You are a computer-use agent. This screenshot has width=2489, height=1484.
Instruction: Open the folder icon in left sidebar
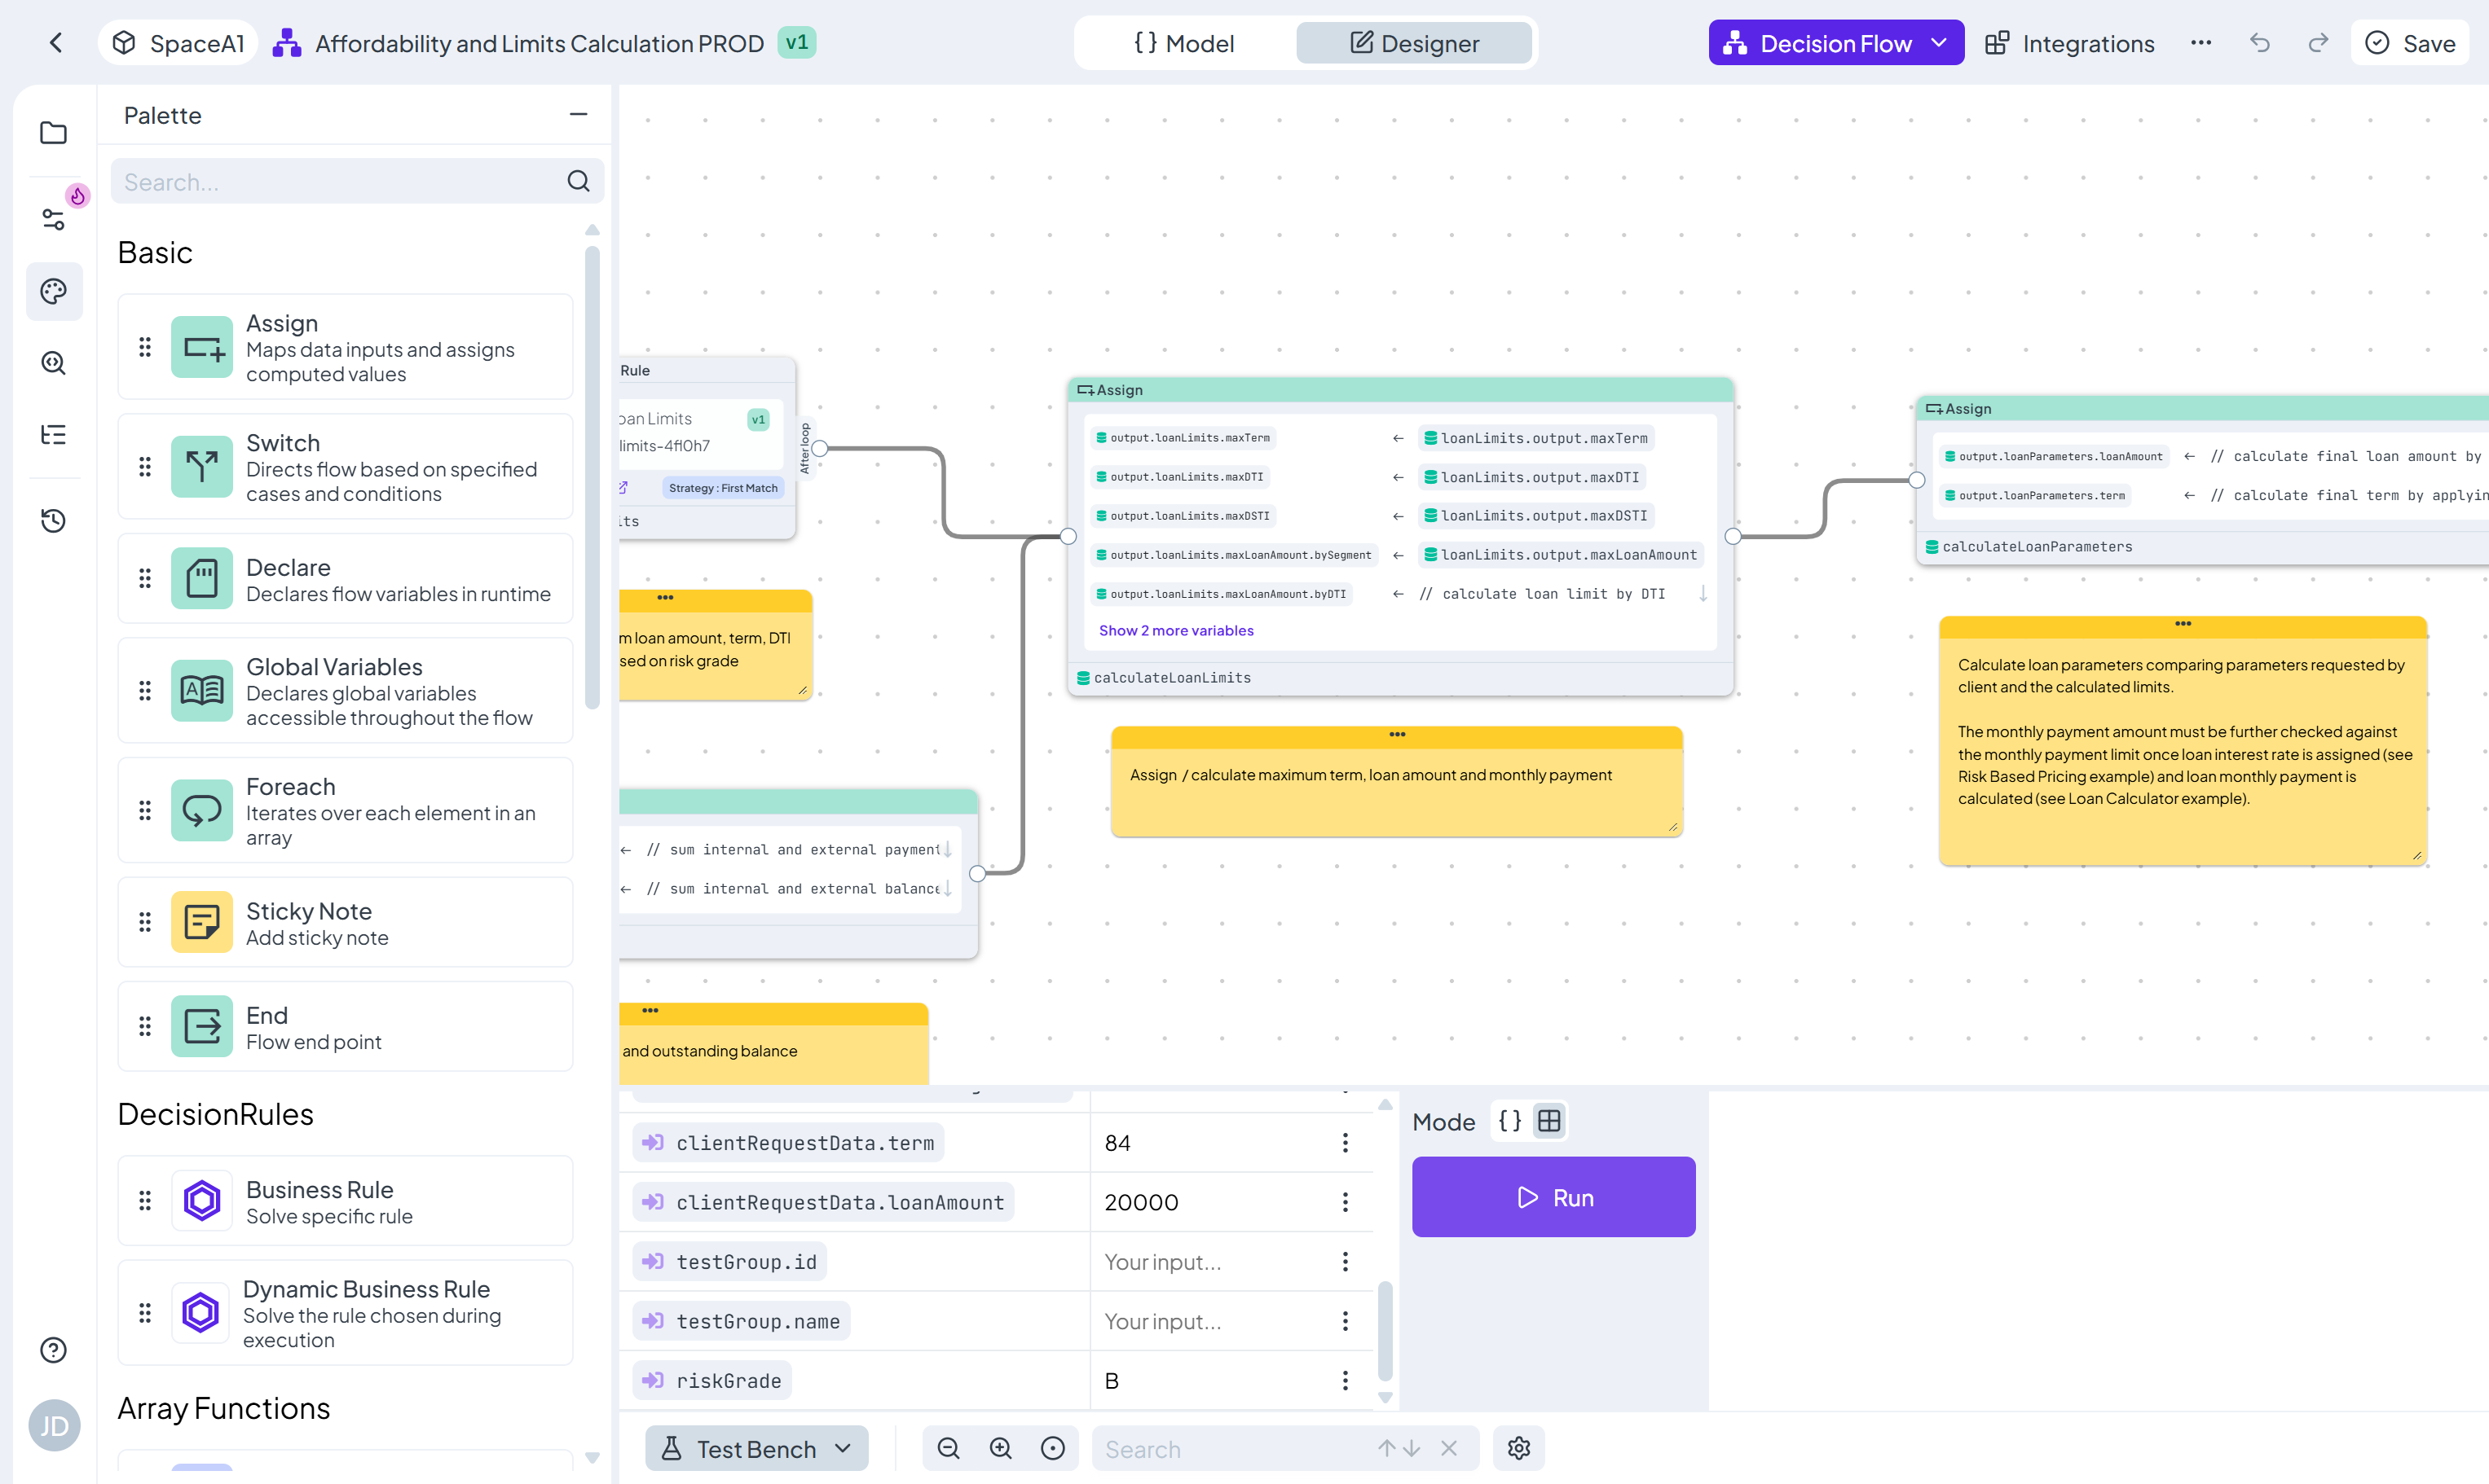coord(53,133)
